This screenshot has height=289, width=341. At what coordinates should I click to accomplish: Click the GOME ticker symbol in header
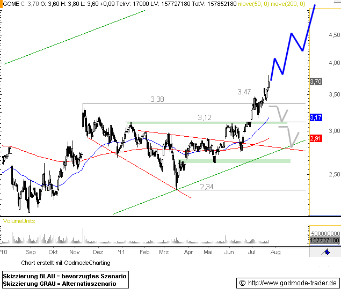point(11,4)
